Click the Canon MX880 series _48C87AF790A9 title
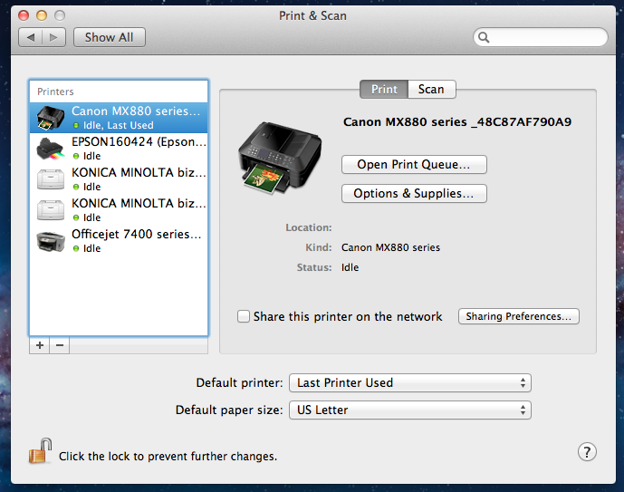This screenshot has height=492, width=624. (457, 121)
